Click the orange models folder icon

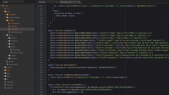(7, 20)
